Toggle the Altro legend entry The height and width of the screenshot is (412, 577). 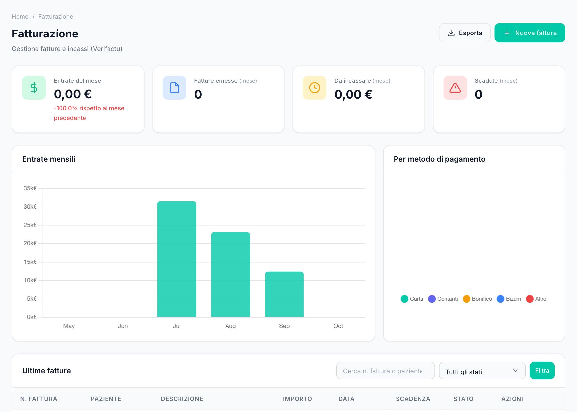(x=536, y=299)
